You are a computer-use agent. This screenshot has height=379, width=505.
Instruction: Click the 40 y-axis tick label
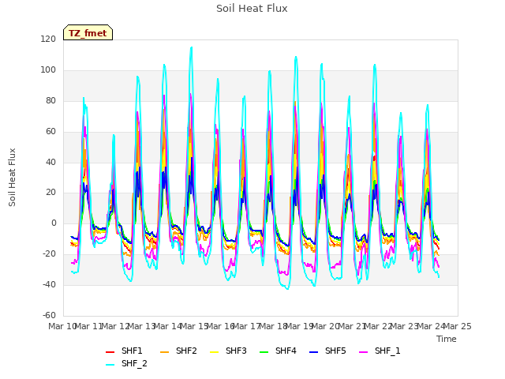pos(50,162)
